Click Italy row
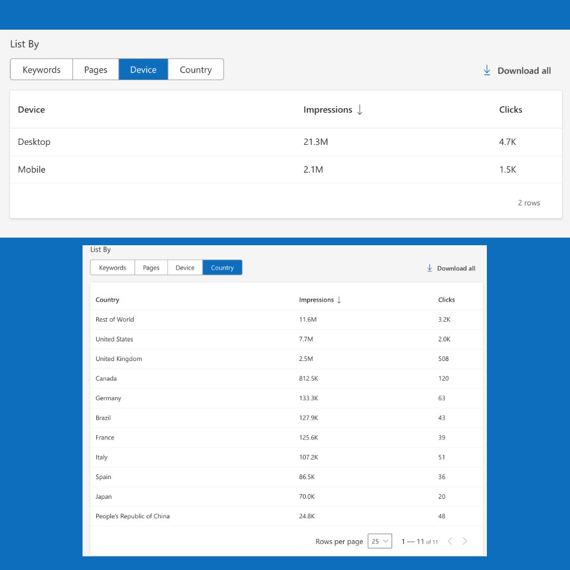570x570 pixels. 286,457
